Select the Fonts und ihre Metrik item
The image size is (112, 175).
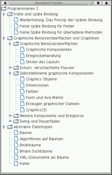pyautogui.click(x=45, y=98)
